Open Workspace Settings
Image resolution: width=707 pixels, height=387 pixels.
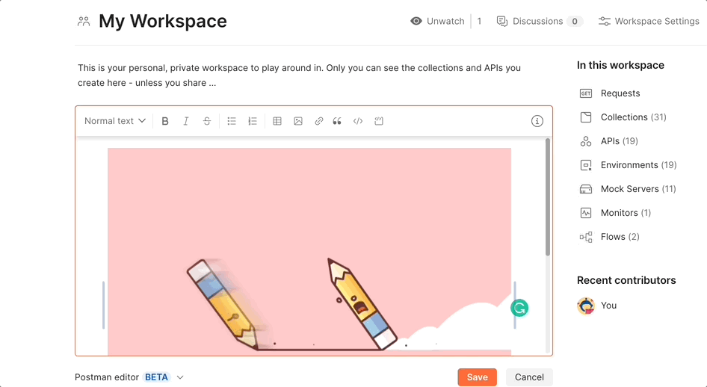(x=649, y=21)
